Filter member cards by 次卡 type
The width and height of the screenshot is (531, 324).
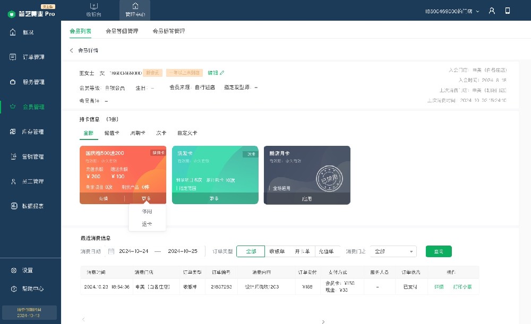coord(161,133)
